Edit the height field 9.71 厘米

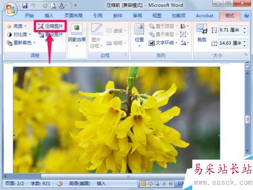click(x=230, y=30)
